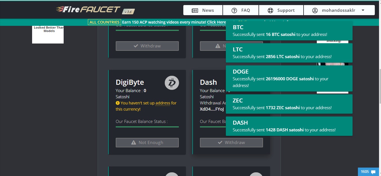381x176 pixels.
Task: Expand the mohandossaklr account dropdown
Action: click(x=339, y=10)
